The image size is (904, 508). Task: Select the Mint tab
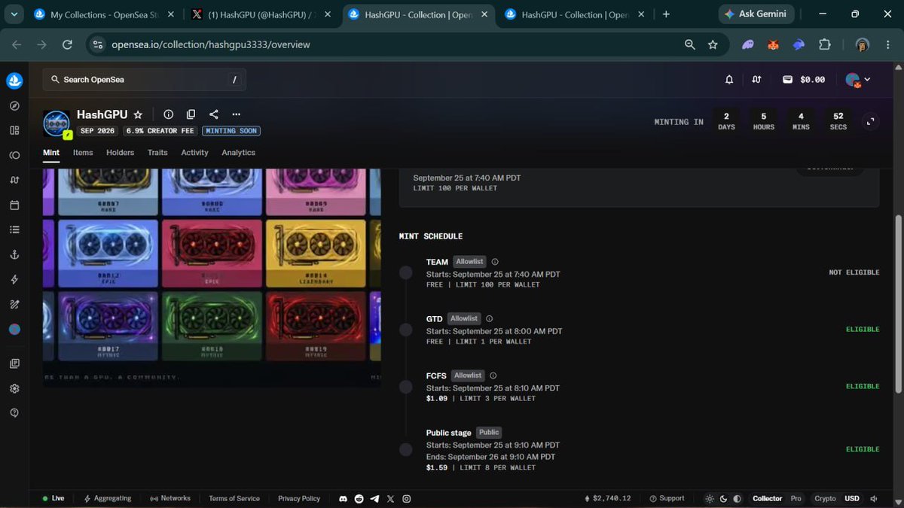click(x=51, y=153)
